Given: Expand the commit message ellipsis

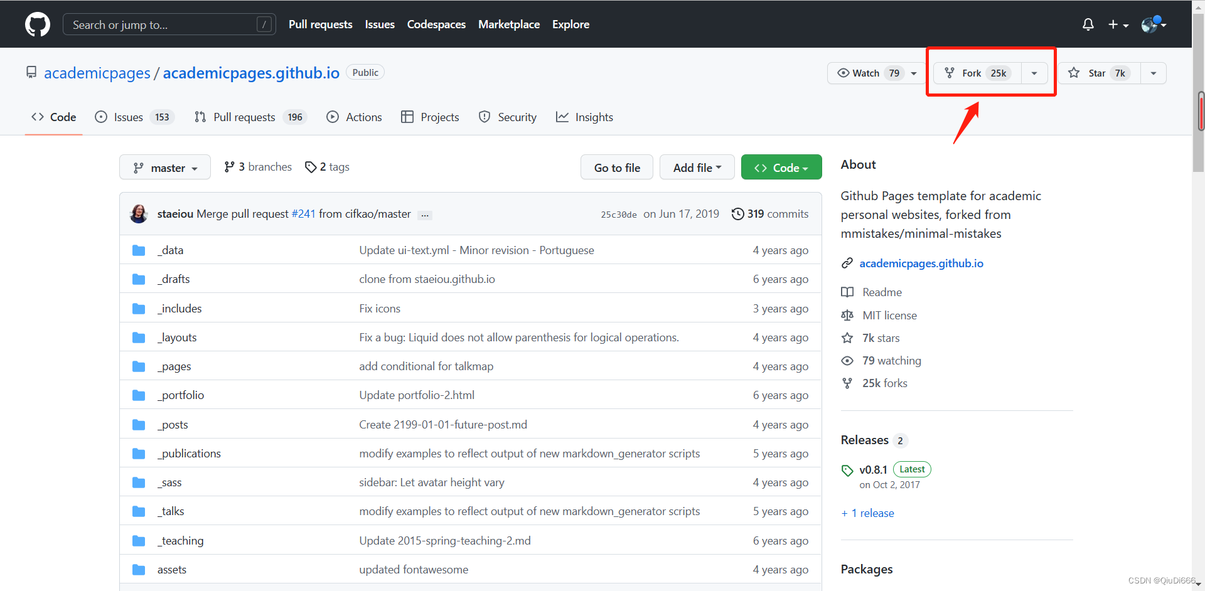Looking at the screenshot, I should pos(425,215).
